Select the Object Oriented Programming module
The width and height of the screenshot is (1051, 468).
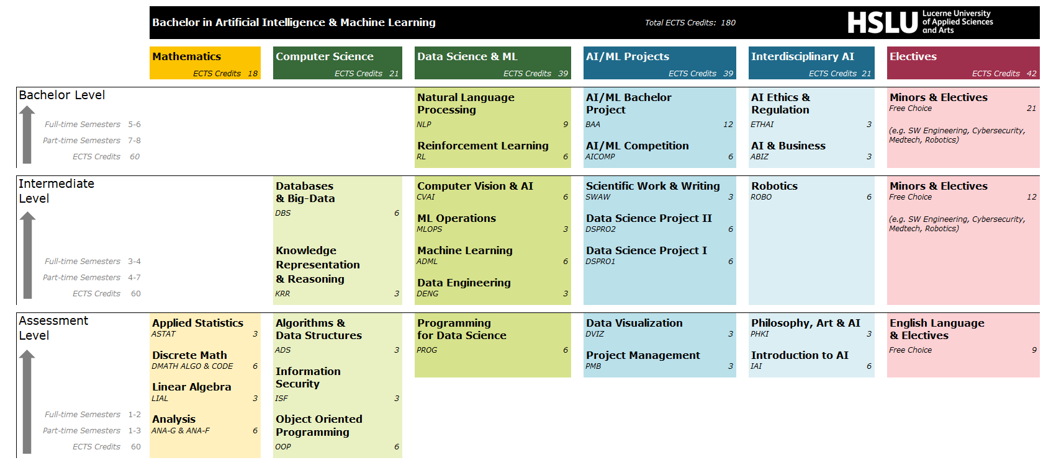coord(318,426)
